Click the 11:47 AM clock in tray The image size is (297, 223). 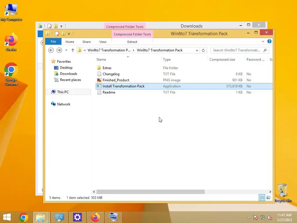[x=284, y=215]
